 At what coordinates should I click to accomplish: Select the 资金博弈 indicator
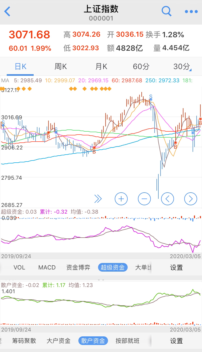(x=78, y=267)
